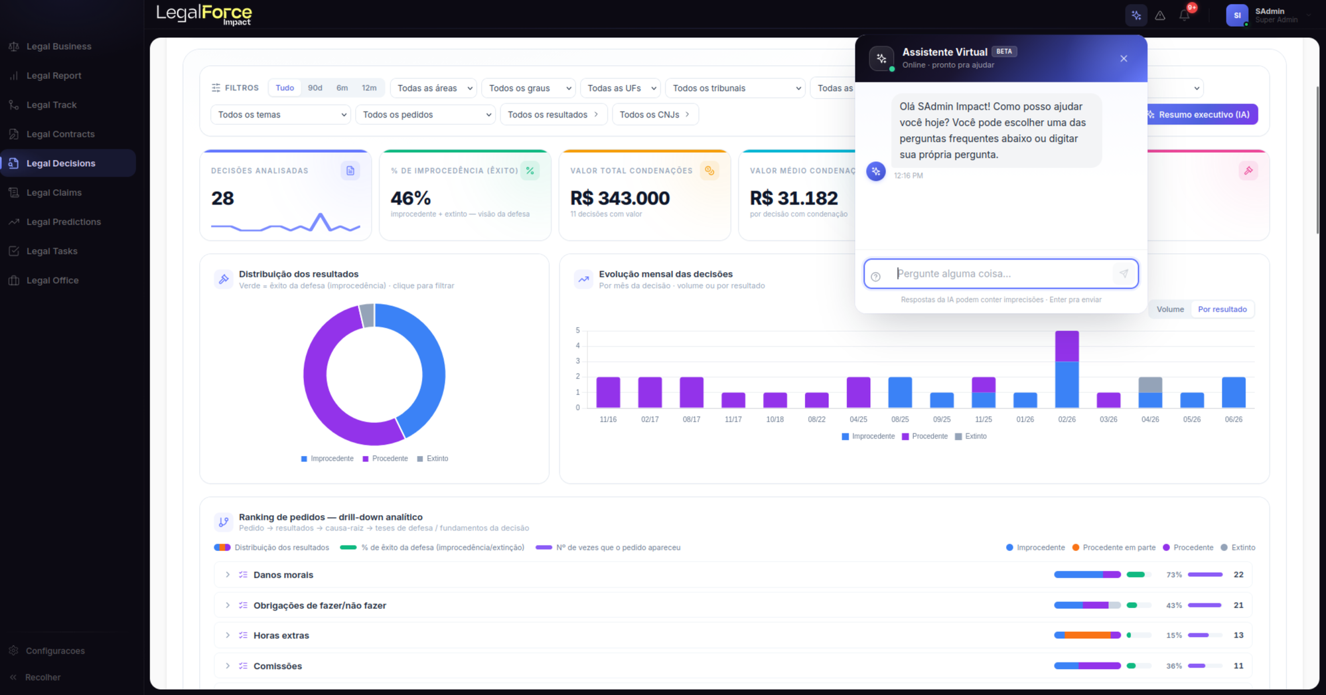
Task: Switch chart to Volume view
Action: click(1170, 309)
